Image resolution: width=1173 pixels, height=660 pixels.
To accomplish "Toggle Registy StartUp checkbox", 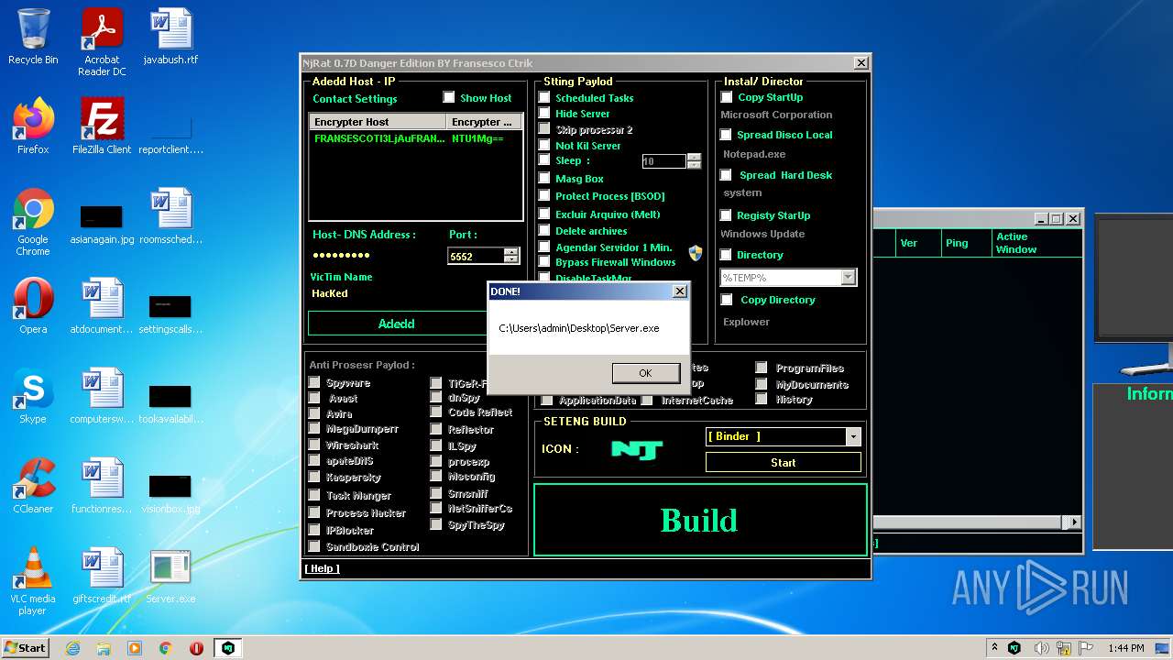I will pyautogui.click(x=726, y=215).
